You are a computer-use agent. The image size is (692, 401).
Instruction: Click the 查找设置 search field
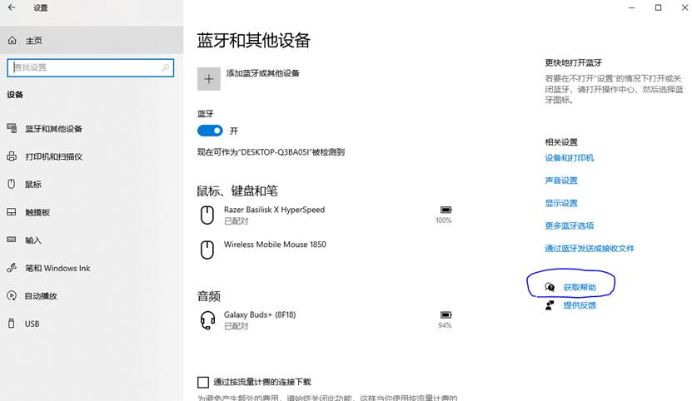(x=83, y=67)
